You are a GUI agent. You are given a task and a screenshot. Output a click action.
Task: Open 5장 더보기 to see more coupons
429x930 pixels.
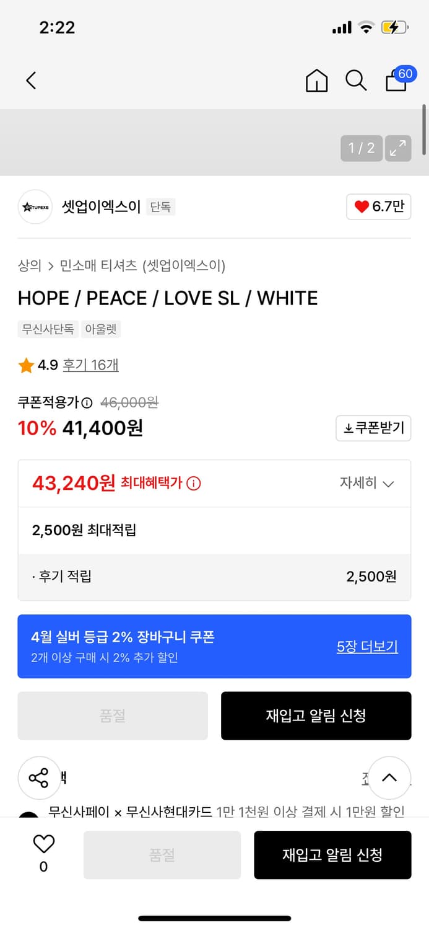367,646
